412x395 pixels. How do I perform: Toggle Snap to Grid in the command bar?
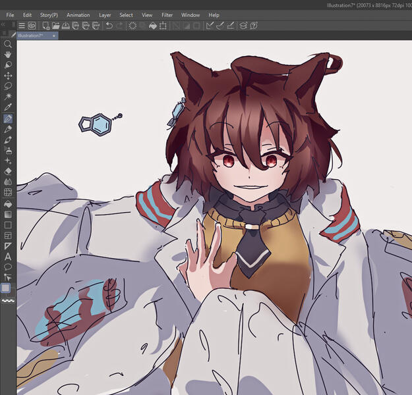click(x=231, y=26)
